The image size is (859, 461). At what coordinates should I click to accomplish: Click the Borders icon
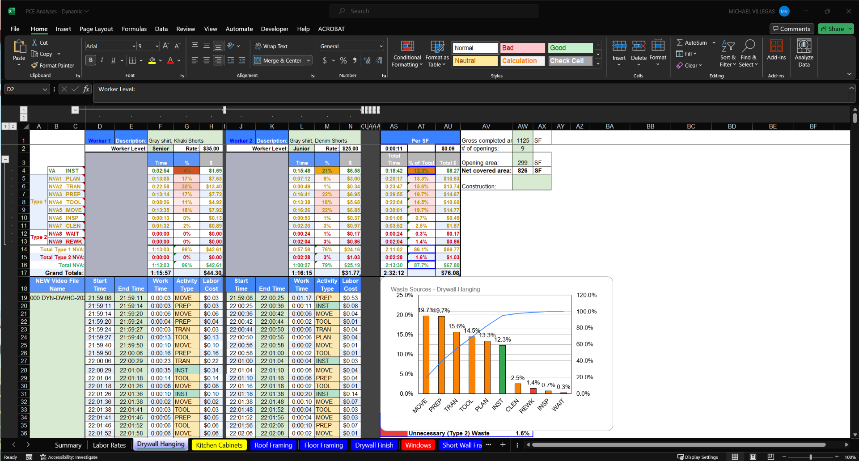pos(132,60)
